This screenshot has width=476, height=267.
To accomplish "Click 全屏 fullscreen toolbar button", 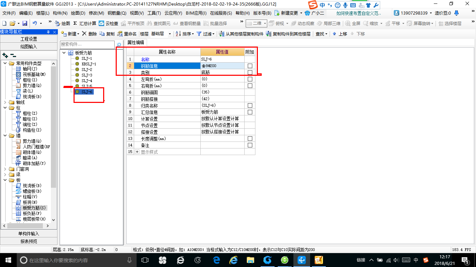I will point(353,23).
